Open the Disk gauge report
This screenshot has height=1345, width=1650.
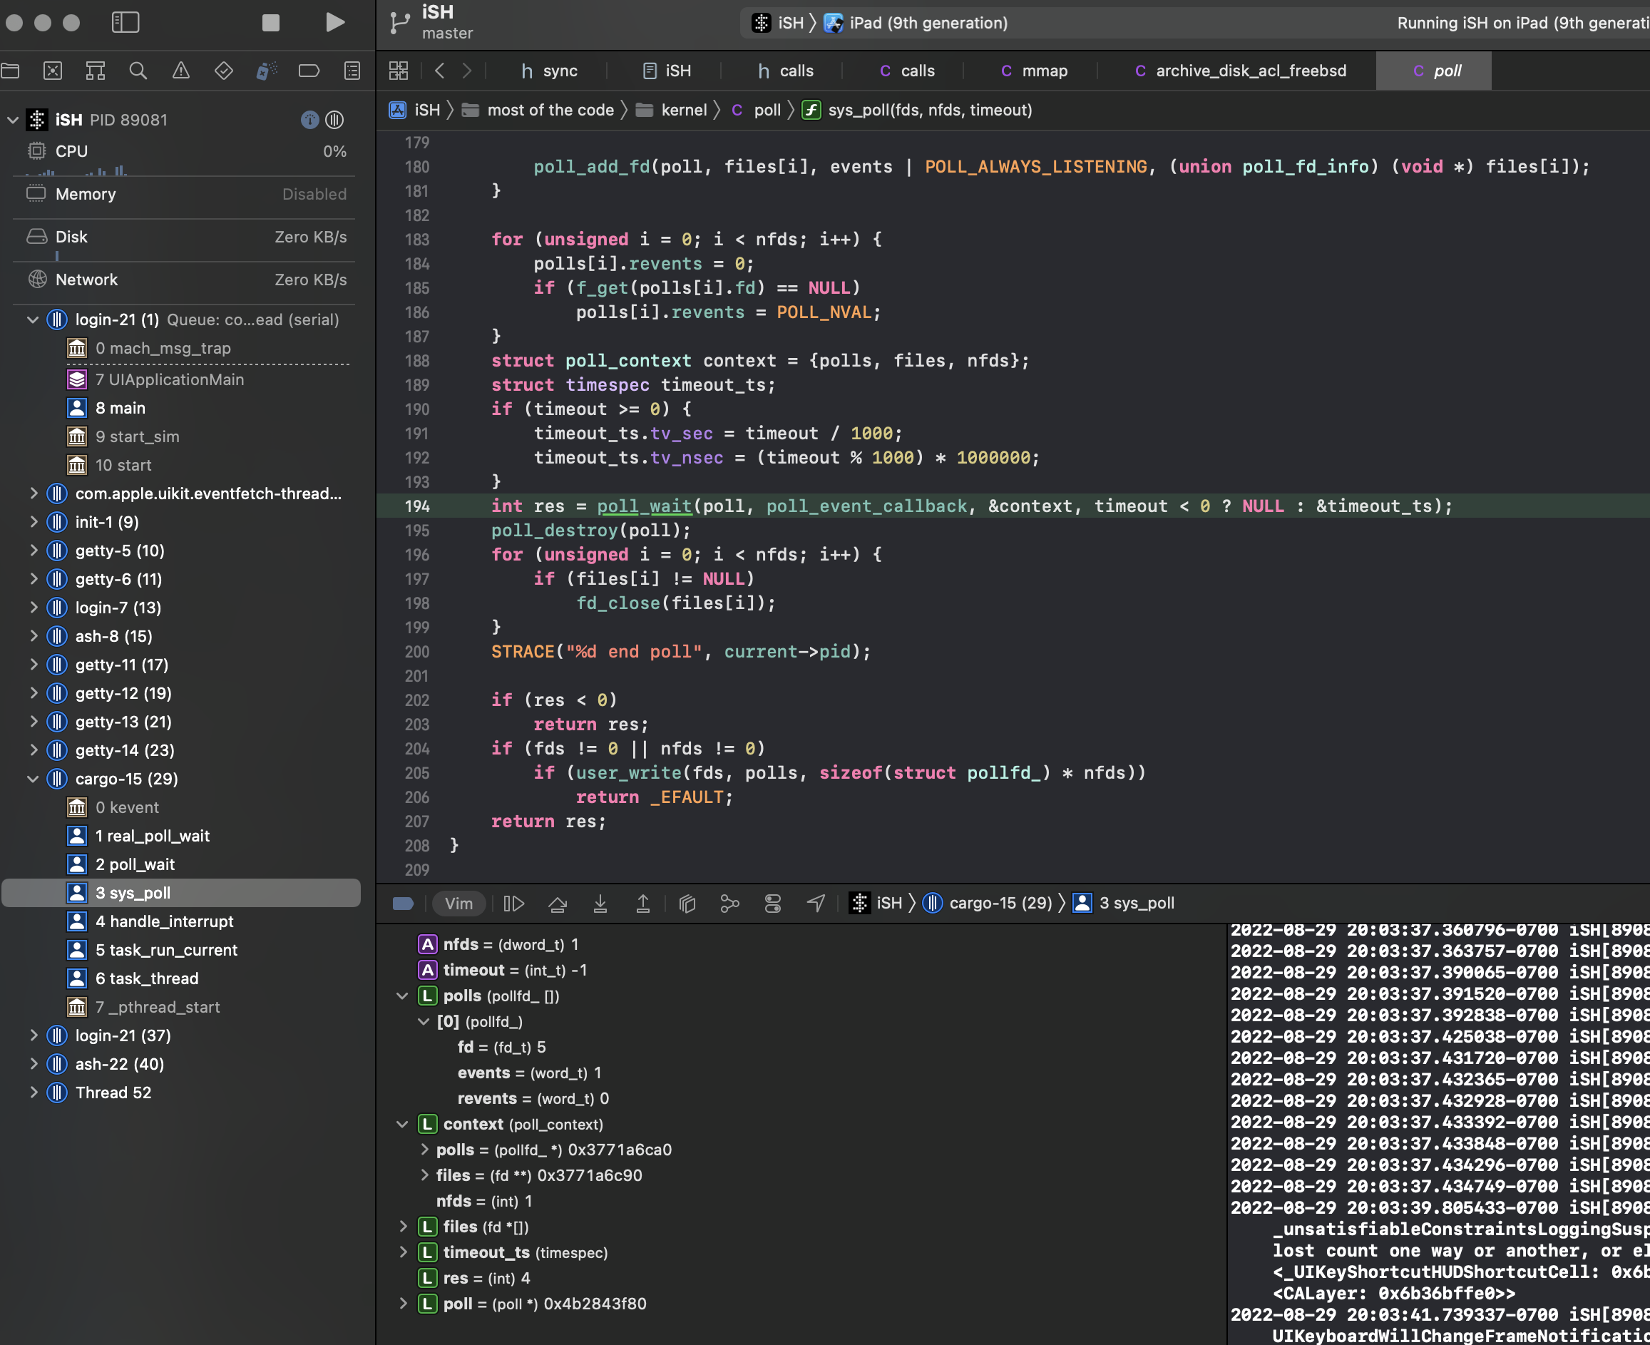click(x=186, y=237)
